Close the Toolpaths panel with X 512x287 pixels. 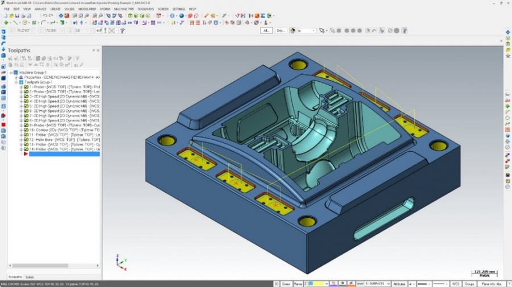tap(98, 50)
